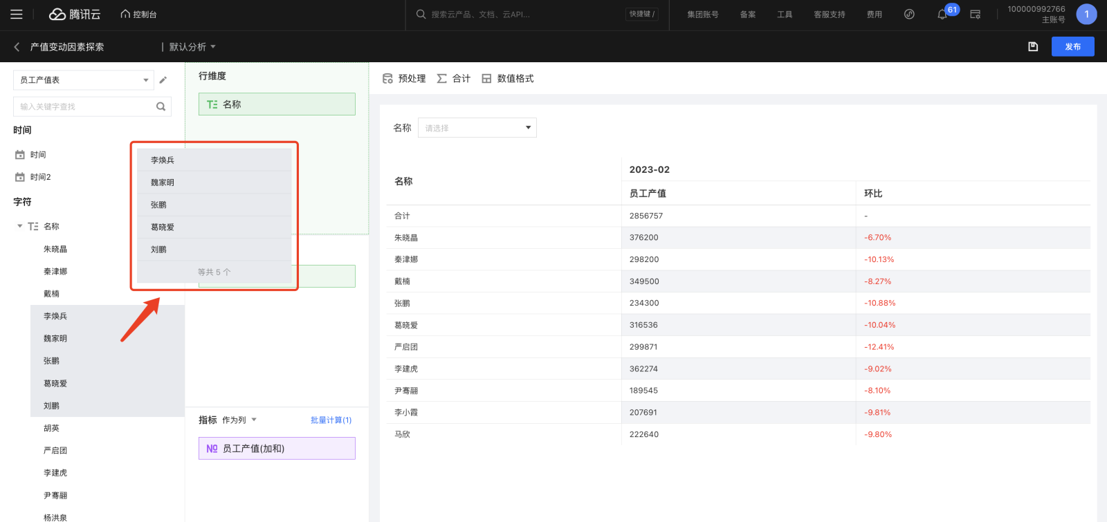Viewport: 1107px width, 522px height.
Task: Click the 名称 row dimension chip
Action: (277, 104)
